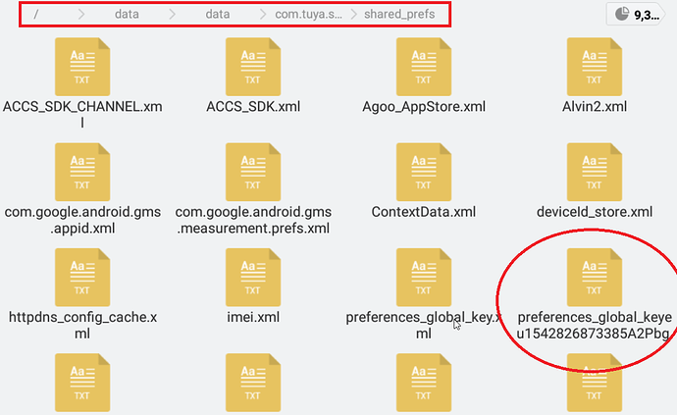Open the imei.xml file
This screenshot has width=677, height=415.
(253, 278)
